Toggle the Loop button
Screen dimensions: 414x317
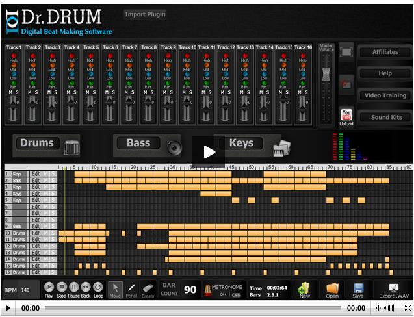click(98, 287)
